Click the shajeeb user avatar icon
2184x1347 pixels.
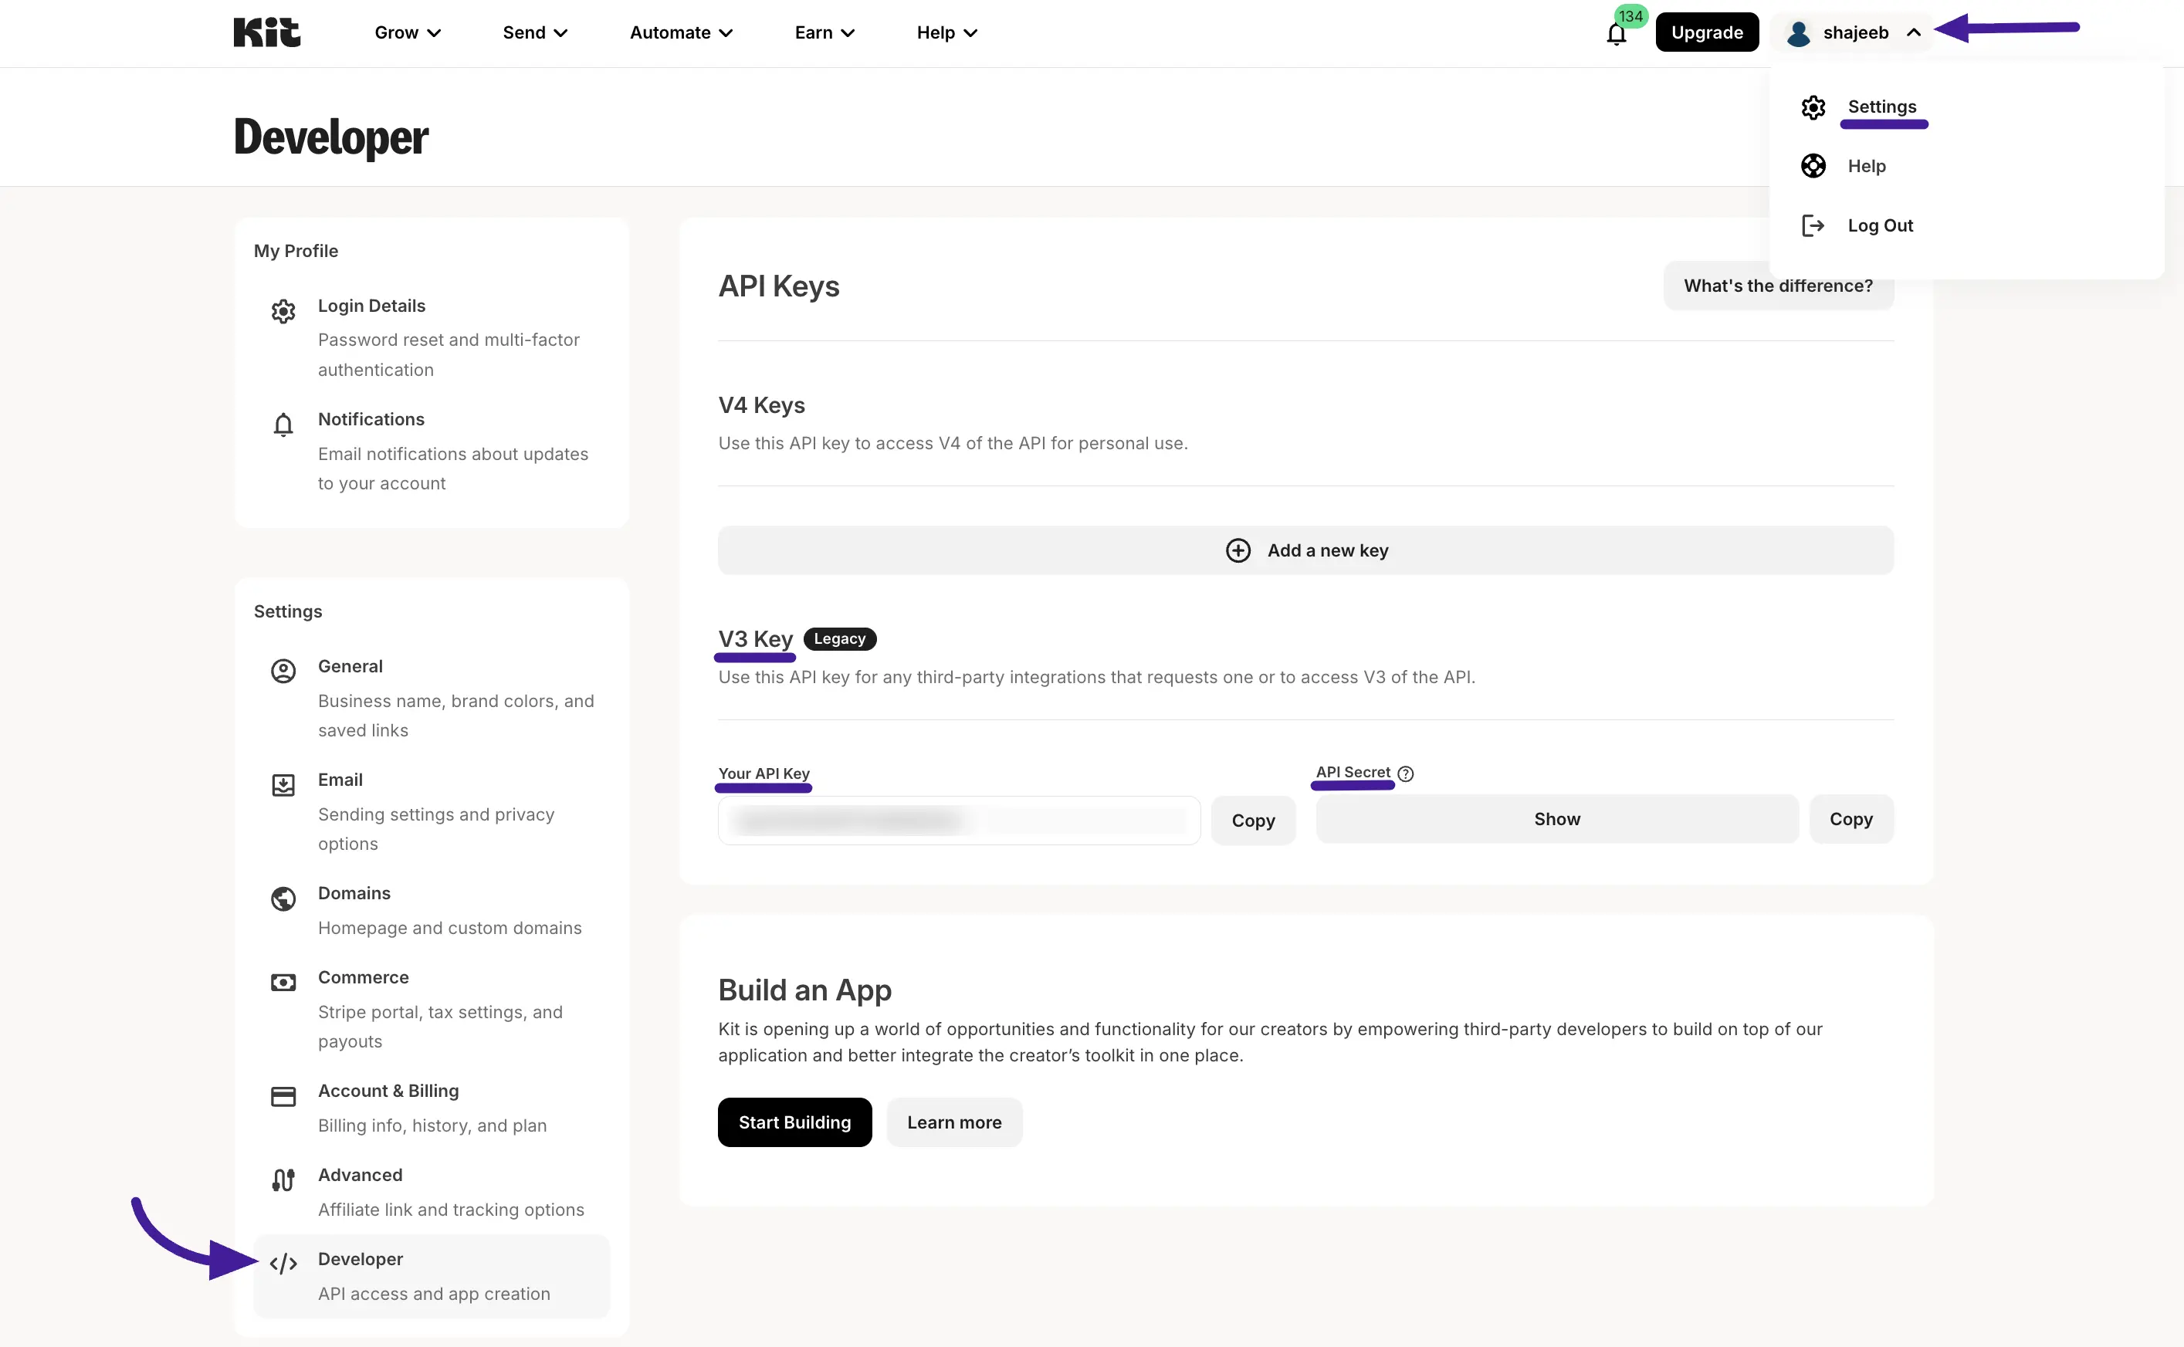click(1798, 34)
